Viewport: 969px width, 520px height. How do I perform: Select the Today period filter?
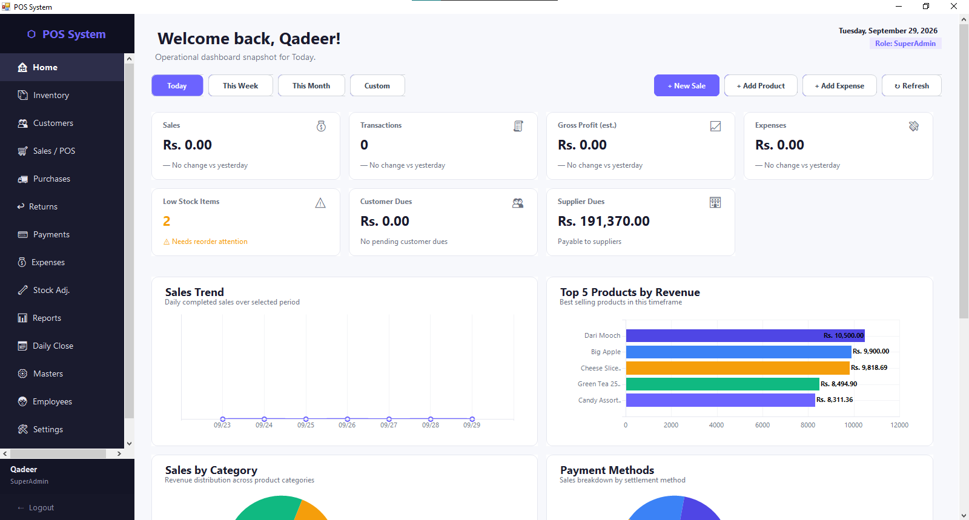click(x=177, y=85)
